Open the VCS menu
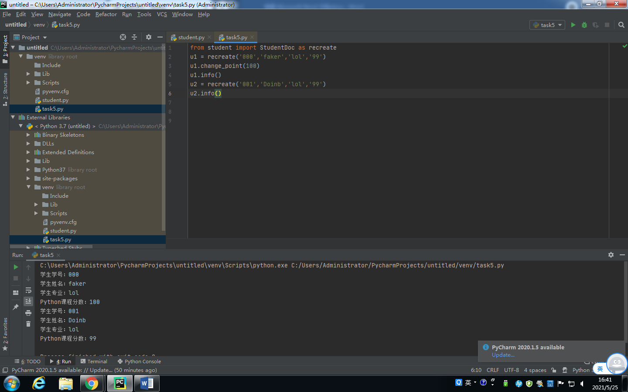Screen dimensions: 628x392 point(162,14)
